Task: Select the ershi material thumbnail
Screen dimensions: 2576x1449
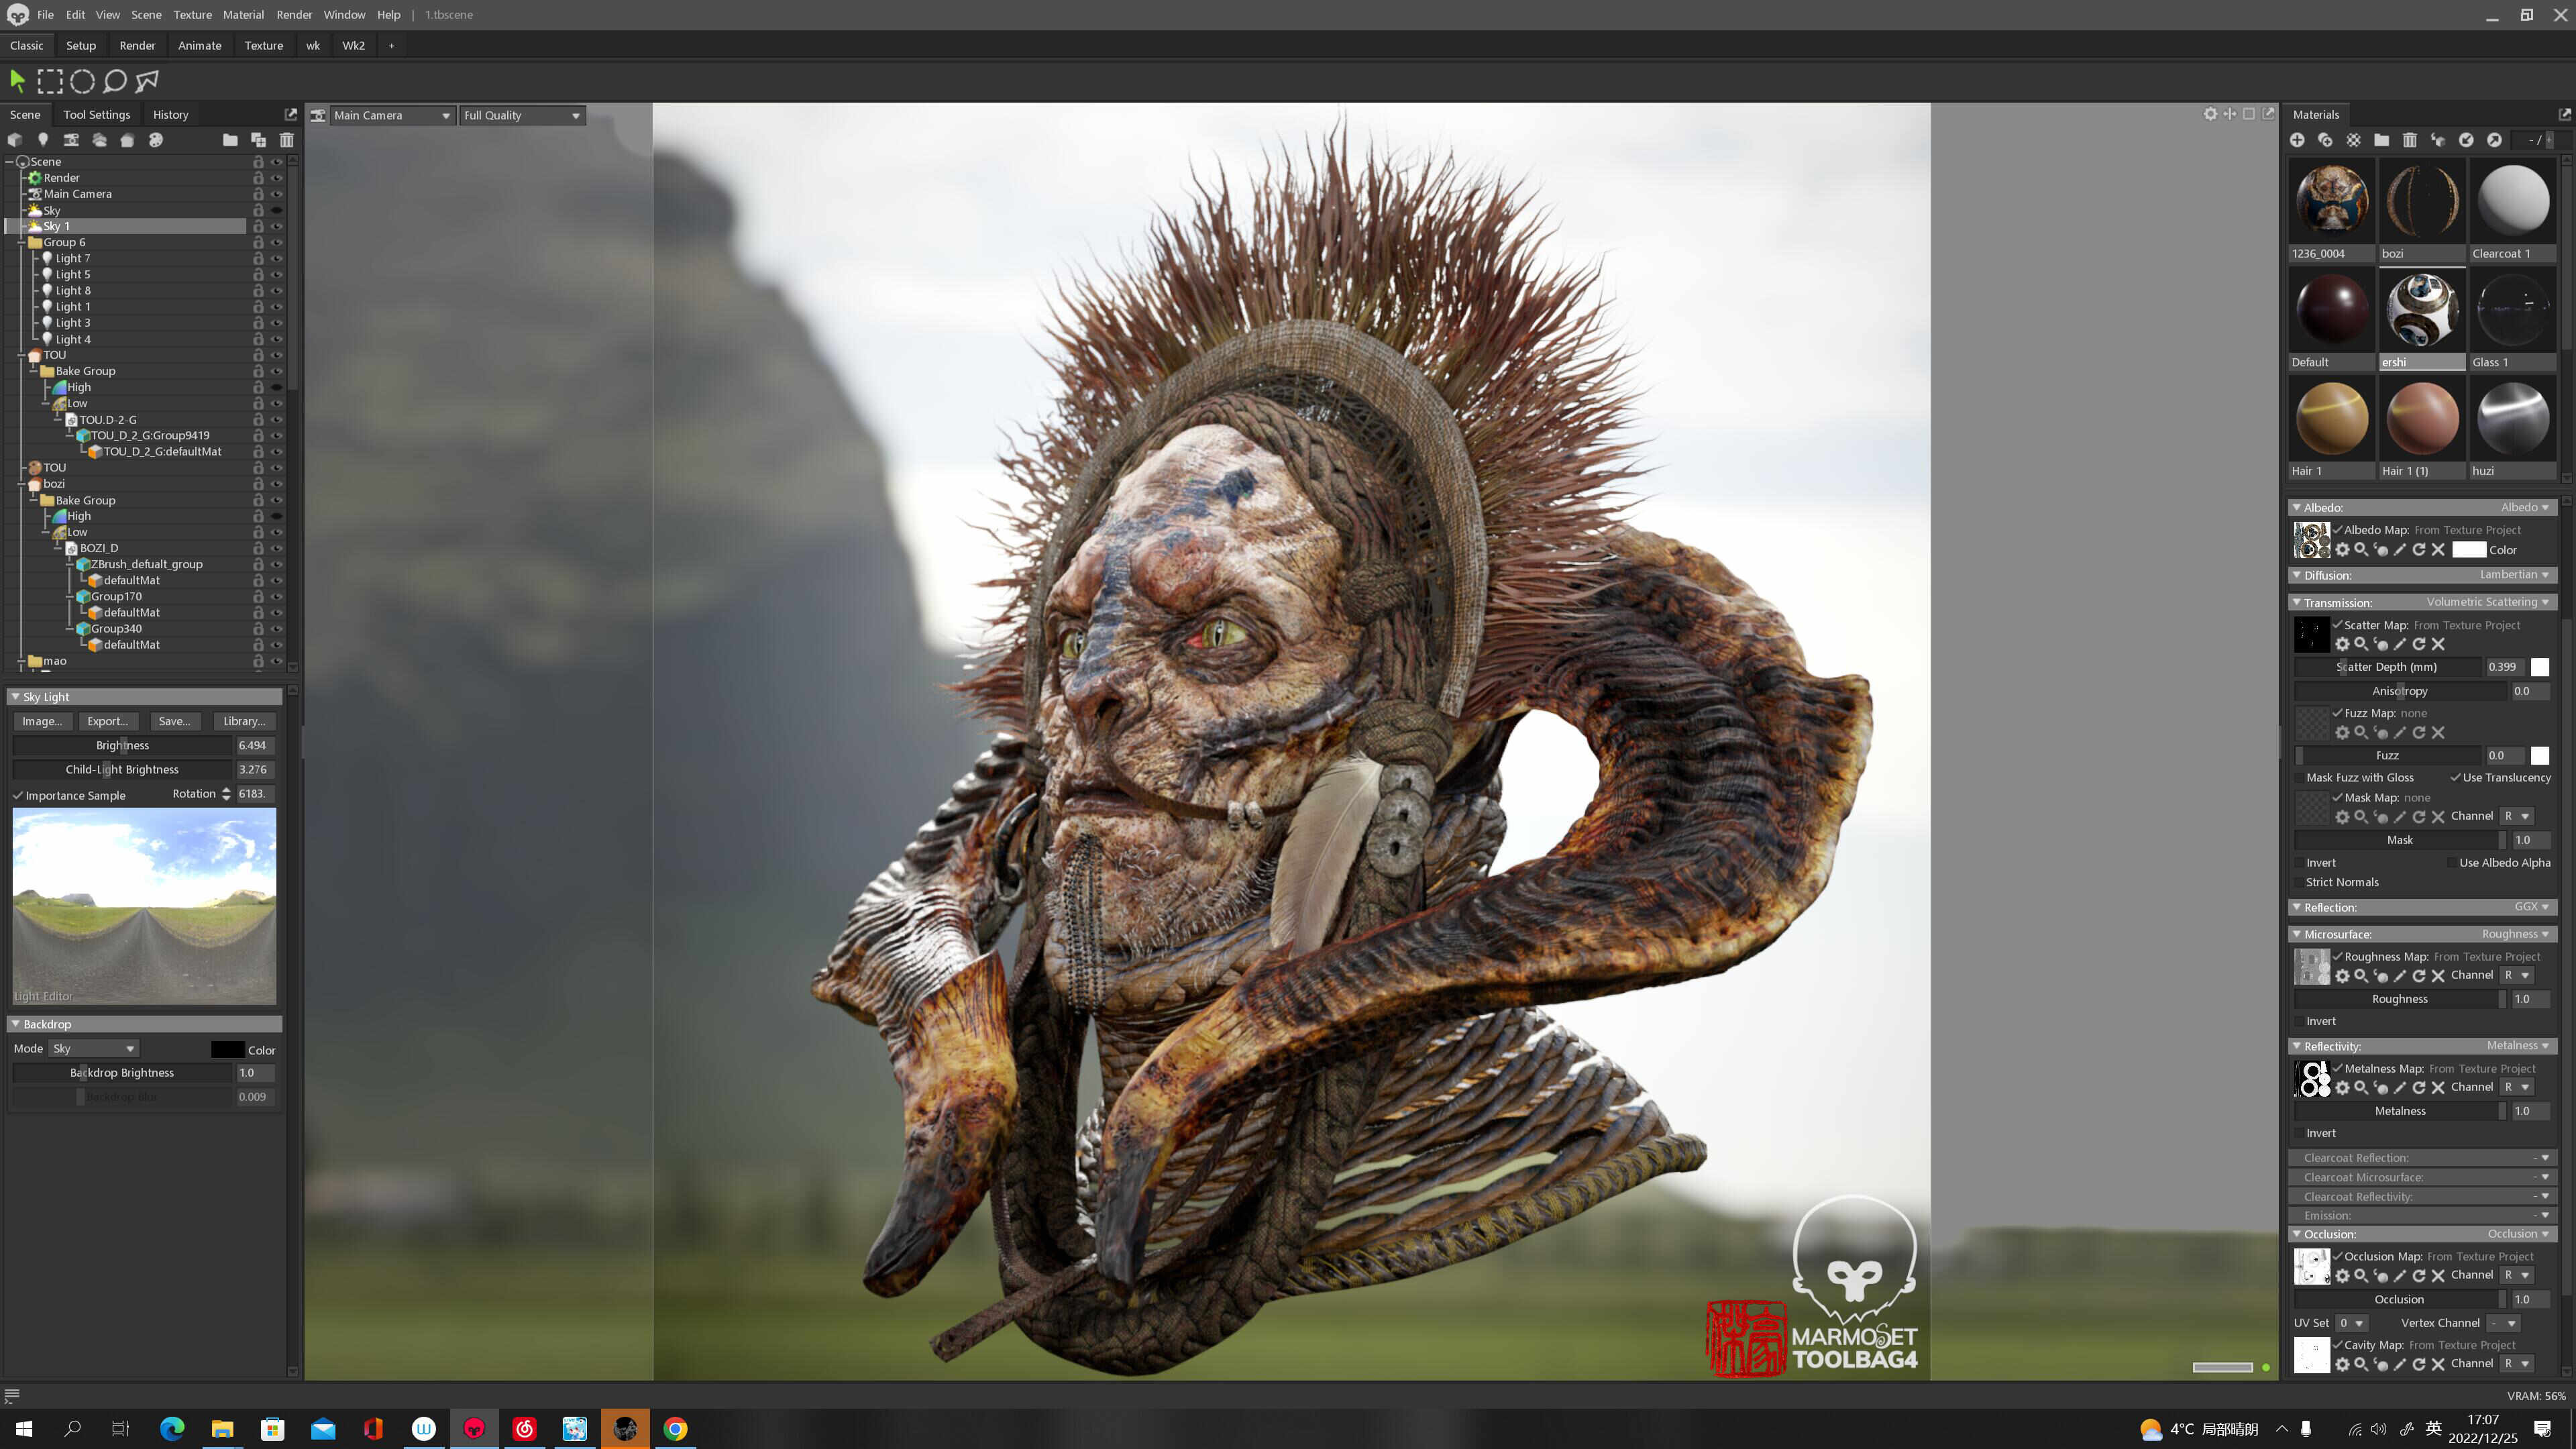Action: 2422,312
